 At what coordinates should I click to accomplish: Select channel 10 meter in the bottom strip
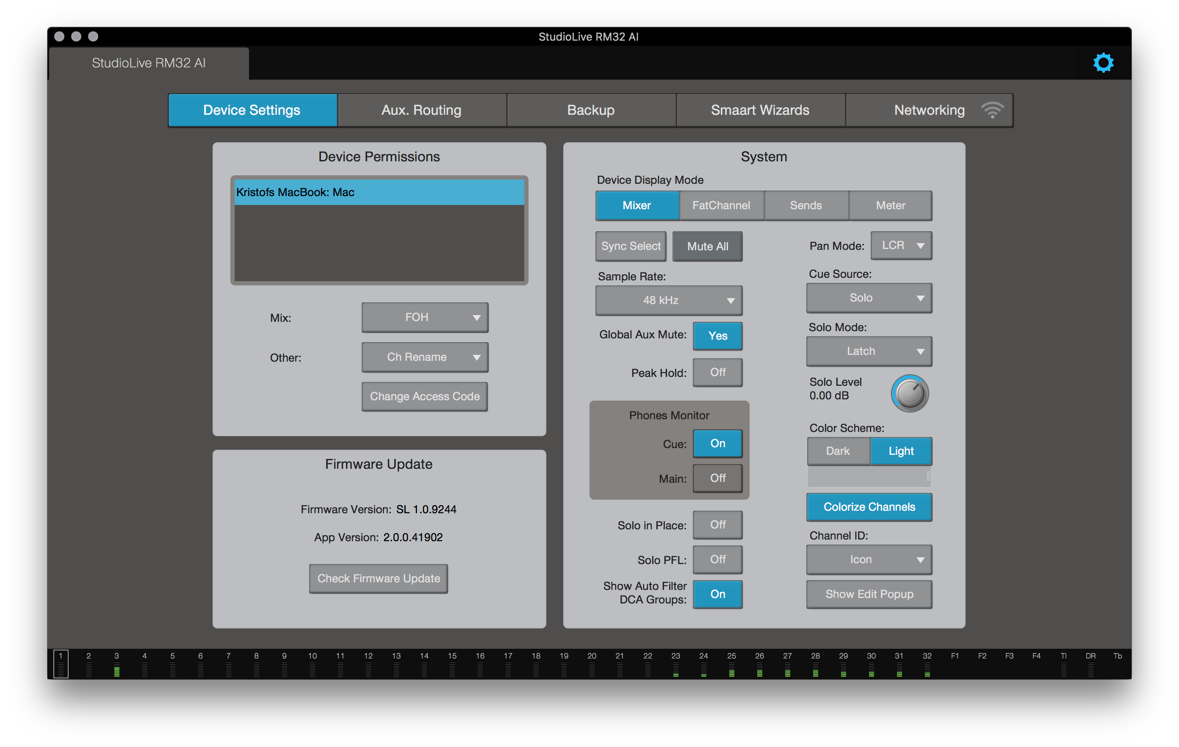click(x=313, y=664)
